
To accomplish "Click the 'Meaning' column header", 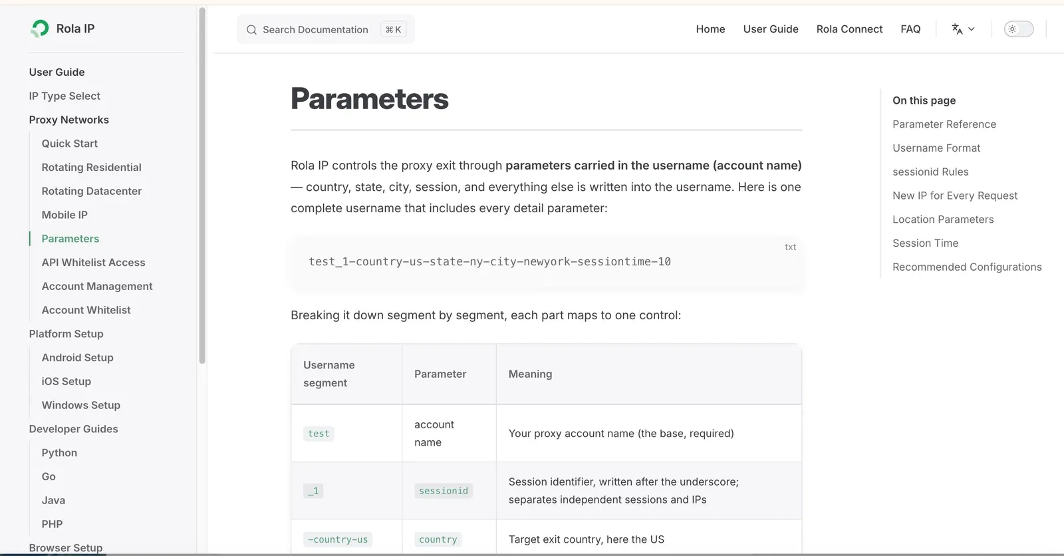I will tap(648, 374).
